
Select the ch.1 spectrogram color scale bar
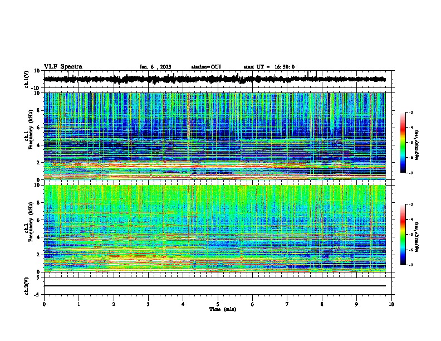(403, 143)
